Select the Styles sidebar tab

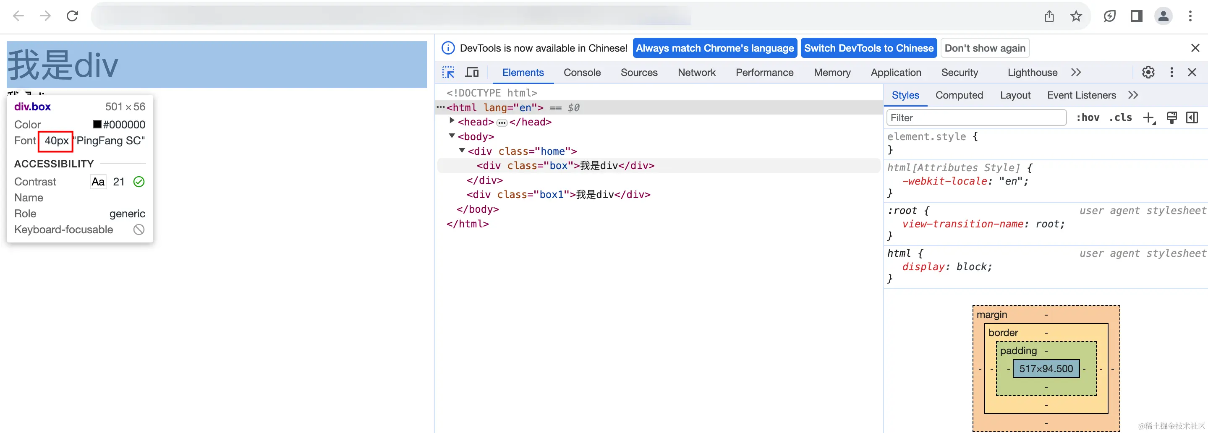[x=905, y=95]
